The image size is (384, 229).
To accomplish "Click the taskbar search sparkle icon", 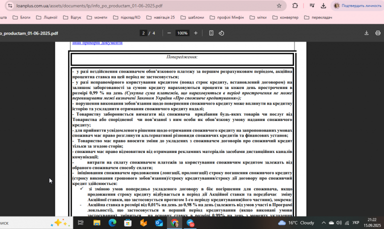I will pos(60,223).
